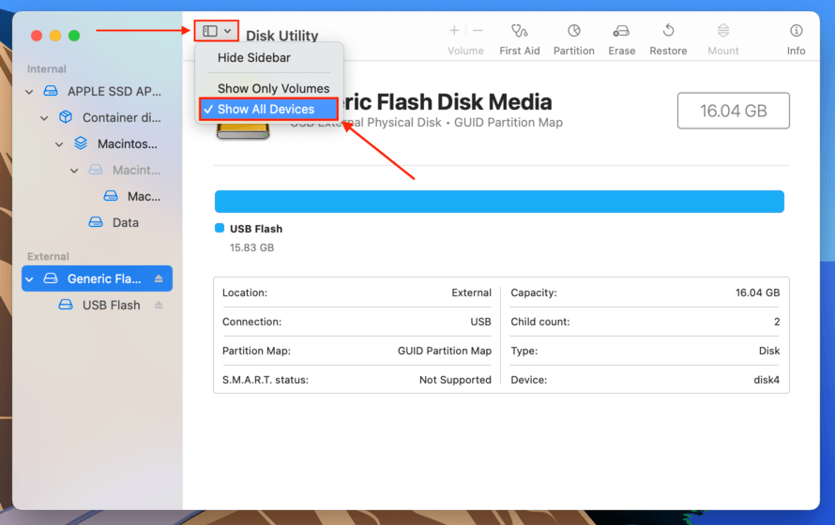Select Show Only Volumes option
This screenshot has width=835, height=525.
[x=273, y=88]
